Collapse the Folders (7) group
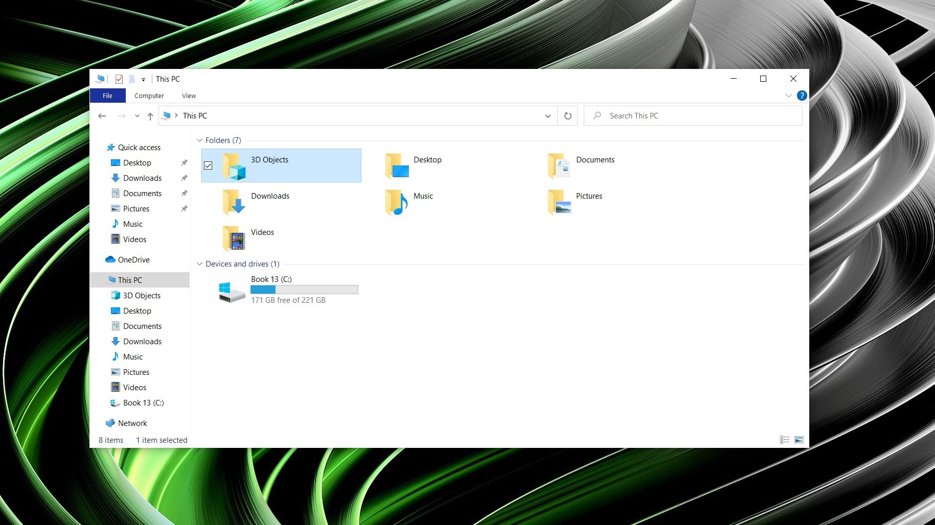The height and width of the screenshot is (525, 935). [199, 140]
